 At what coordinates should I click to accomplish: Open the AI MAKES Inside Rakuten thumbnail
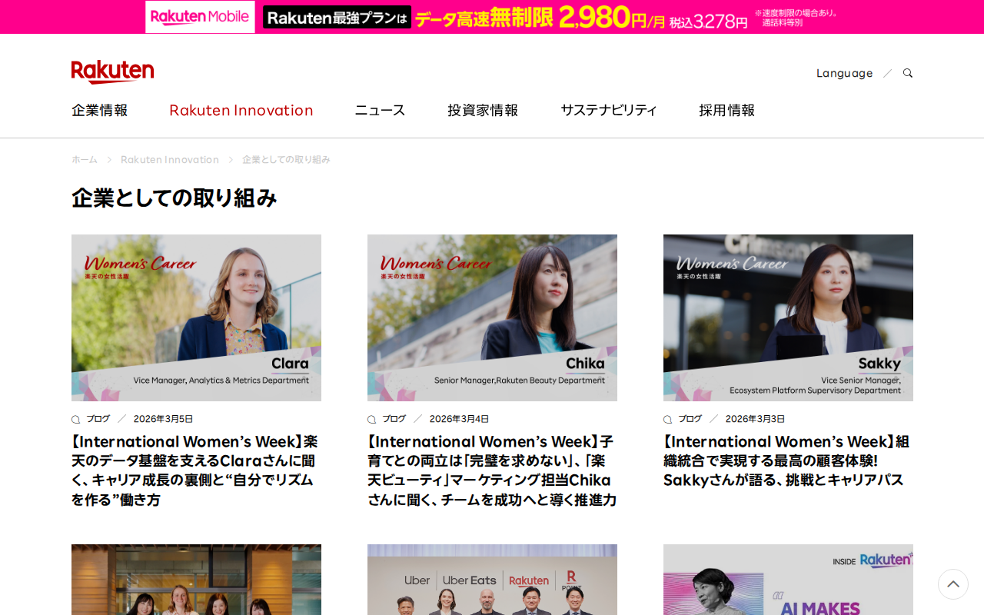tap(788, 580)
